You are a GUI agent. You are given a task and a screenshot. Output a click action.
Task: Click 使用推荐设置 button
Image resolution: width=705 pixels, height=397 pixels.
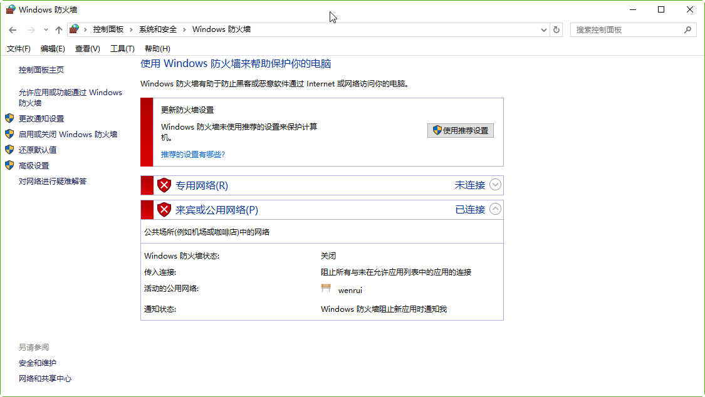click(x=461, y=131)
